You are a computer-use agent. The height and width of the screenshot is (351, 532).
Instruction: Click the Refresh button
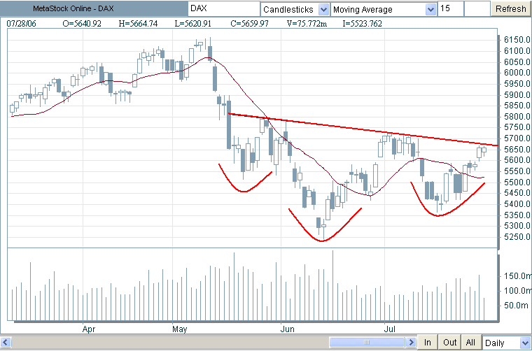511,8
